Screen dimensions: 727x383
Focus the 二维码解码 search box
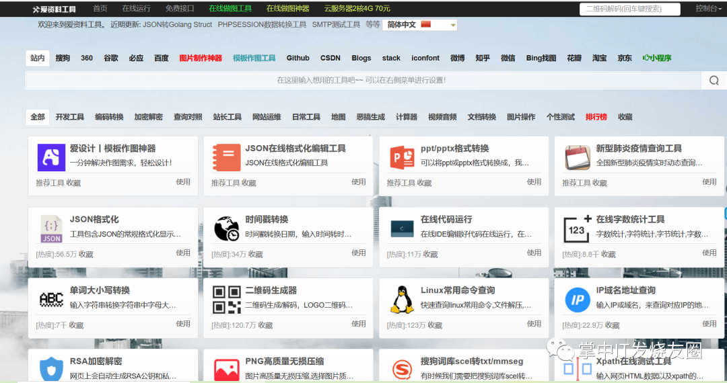(629, 9)
